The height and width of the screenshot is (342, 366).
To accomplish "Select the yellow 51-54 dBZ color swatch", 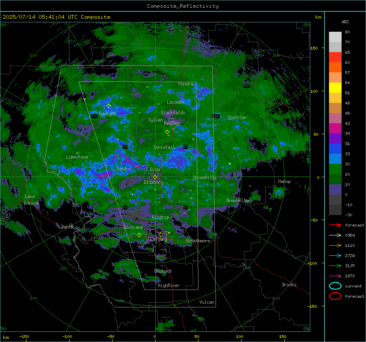I will (335, 88).
